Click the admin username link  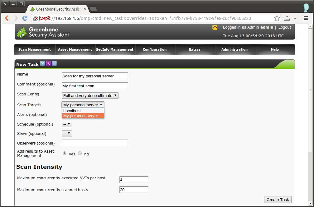pos(267,27)
